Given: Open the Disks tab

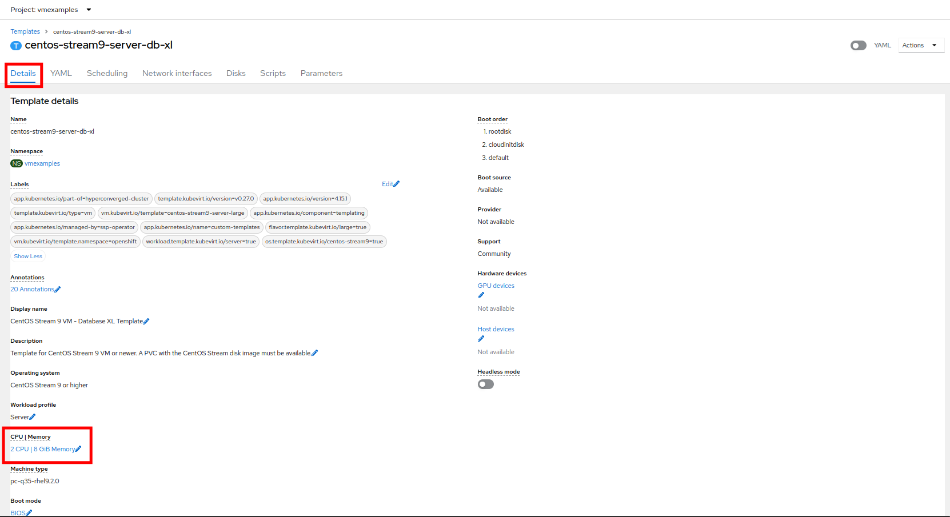Looking at the screenshot, I should click(236, 73).
